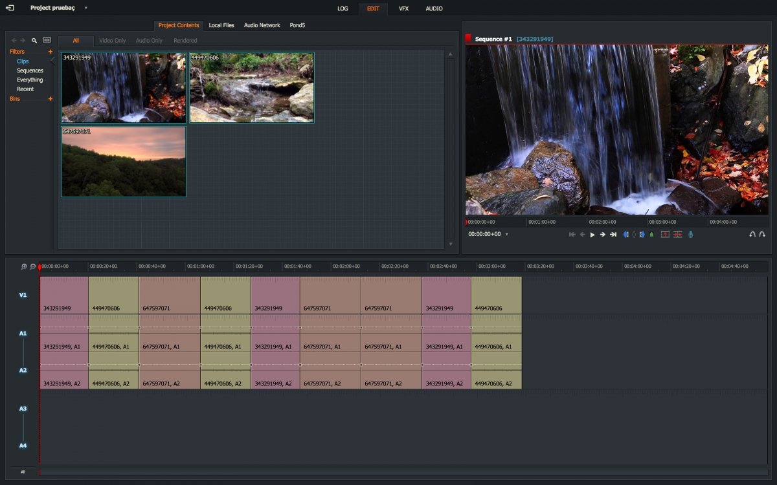Switch to the AUDIO workspace tab

pos(434,8)
